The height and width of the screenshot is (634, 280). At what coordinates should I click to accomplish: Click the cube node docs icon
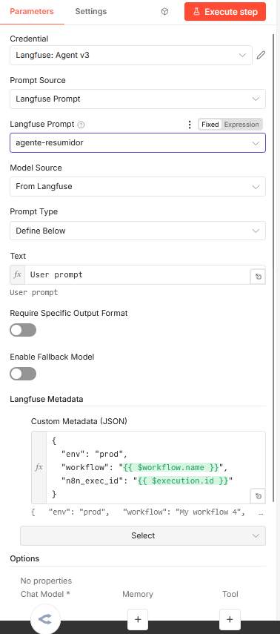coord(164,12)
